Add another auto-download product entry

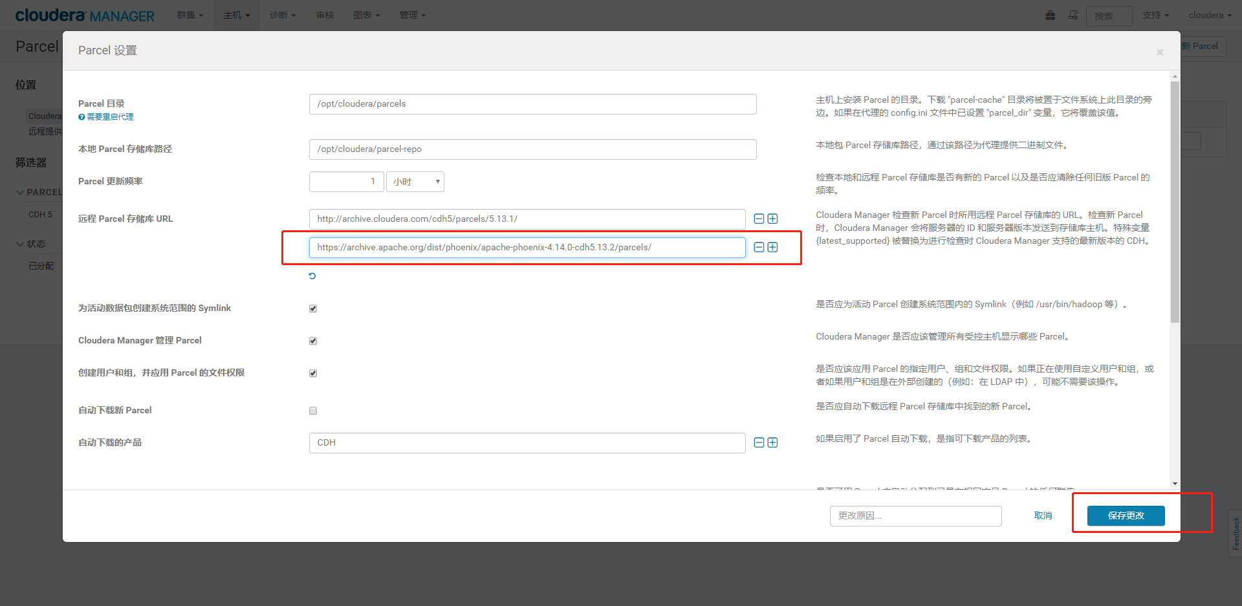(x=772, y=442)
